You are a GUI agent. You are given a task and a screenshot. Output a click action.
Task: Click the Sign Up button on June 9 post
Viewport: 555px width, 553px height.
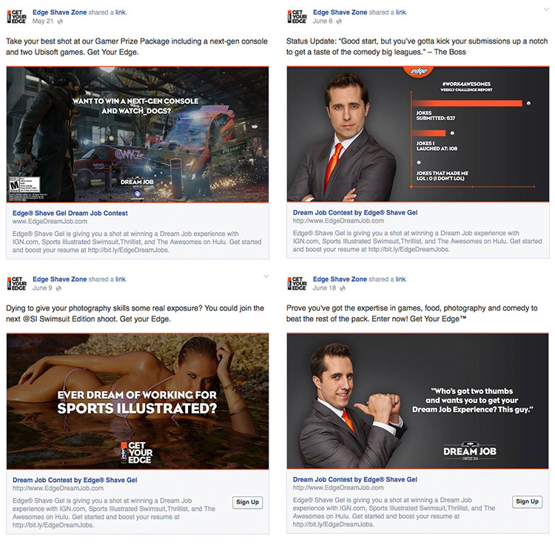pos(247,502)
